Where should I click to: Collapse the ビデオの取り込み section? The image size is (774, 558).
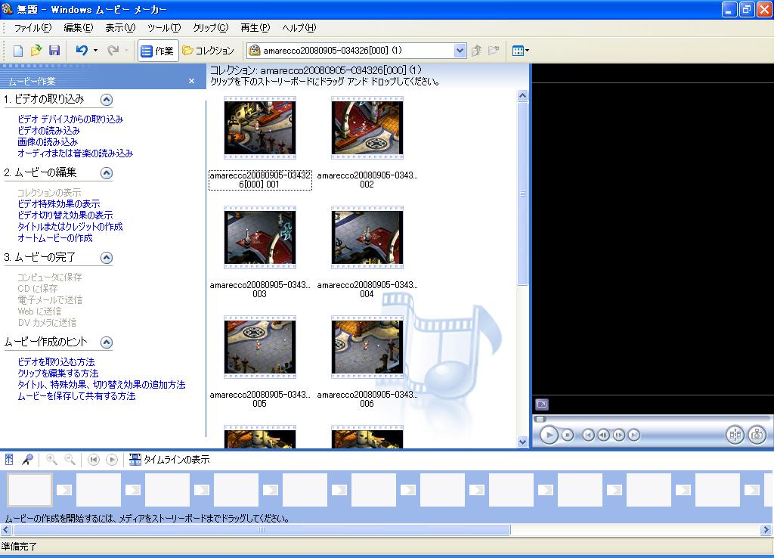(106, 100)
